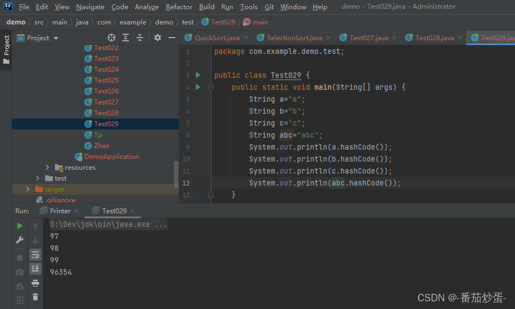The height and width of the screenshot is (309, 515).
Task: Expand the resources folder
Action: pyautogui.click(x=47, y=168)
